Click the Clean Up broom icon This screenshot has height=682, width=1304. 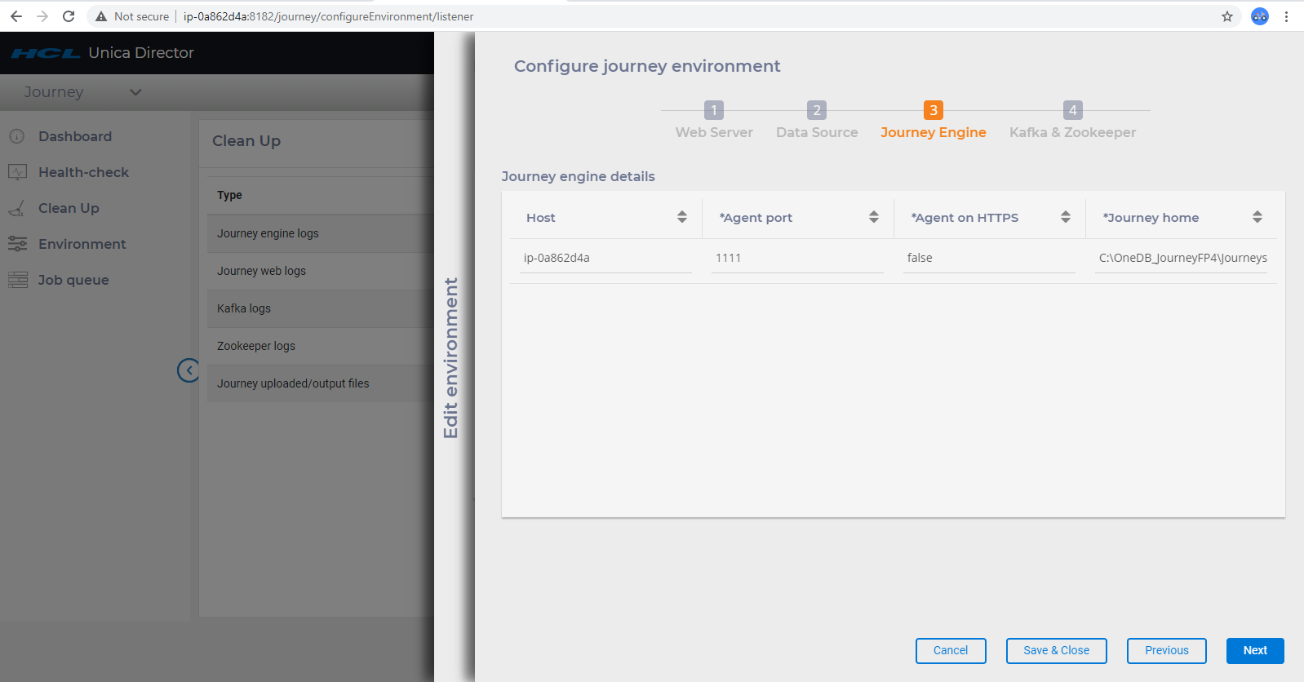pos(17,209)
